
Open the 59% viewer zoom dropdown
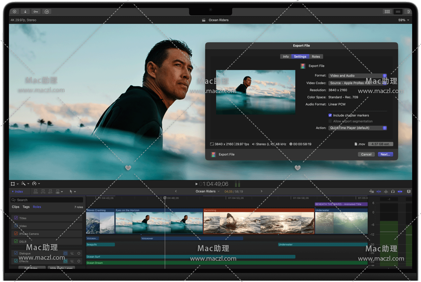pos(404,20)
